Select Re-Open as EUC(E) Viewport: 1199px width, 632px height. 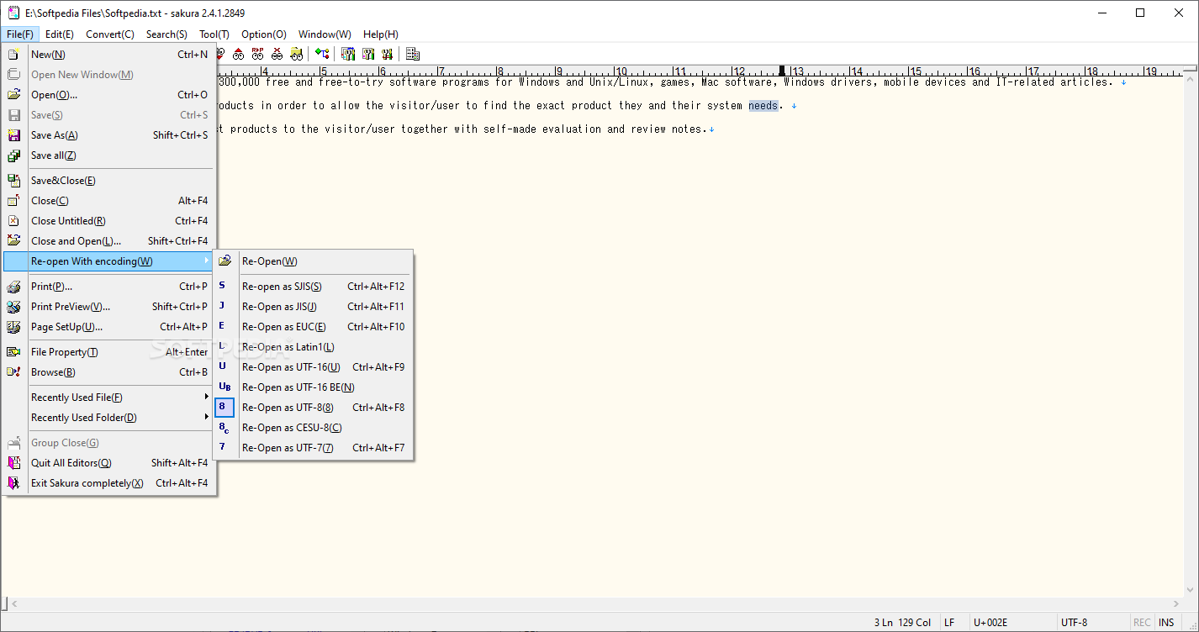[x=313, y=327]
